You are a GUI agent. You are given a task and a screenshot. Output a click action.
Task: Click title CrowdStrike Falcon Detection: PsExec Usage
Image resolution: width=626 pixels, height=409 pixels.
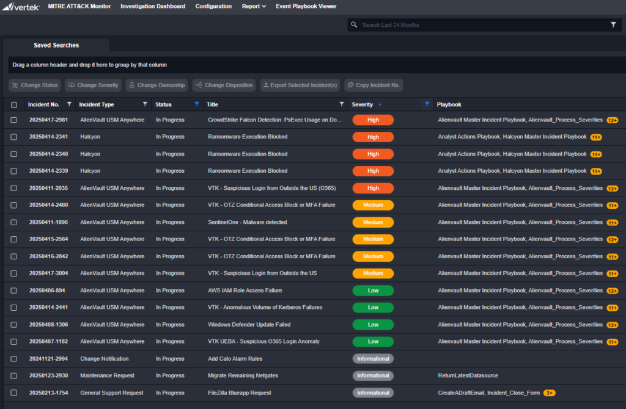pyautogui.click(x=274, y=120)
